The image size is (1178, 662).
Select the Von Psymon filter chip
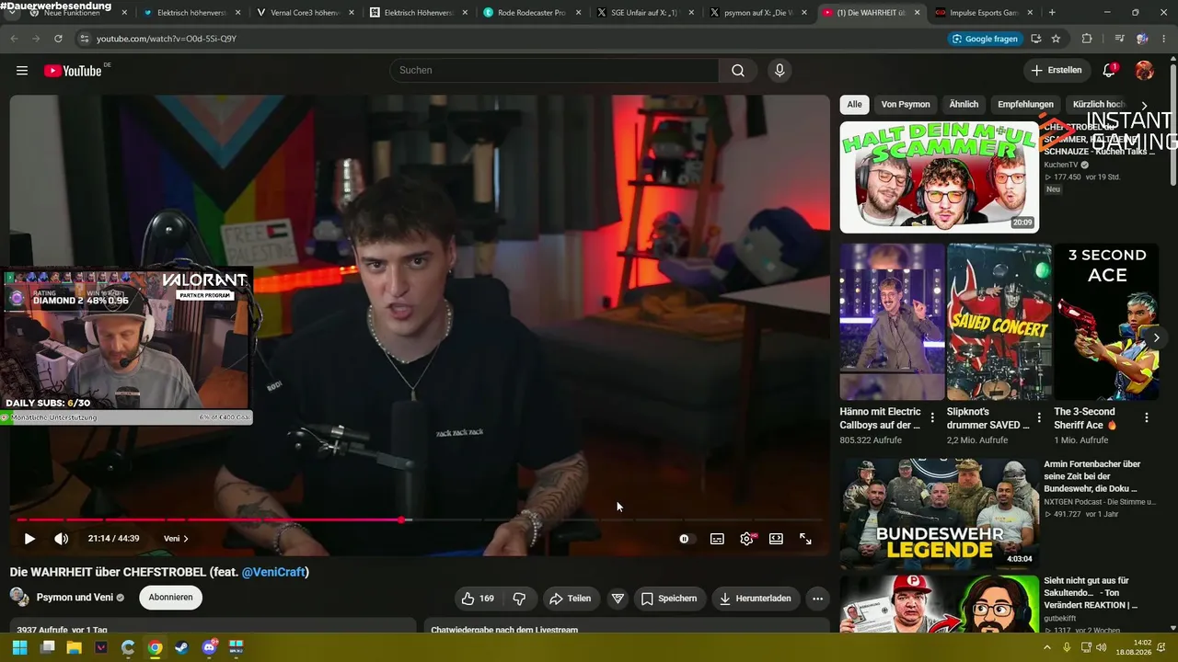point(906,105)
